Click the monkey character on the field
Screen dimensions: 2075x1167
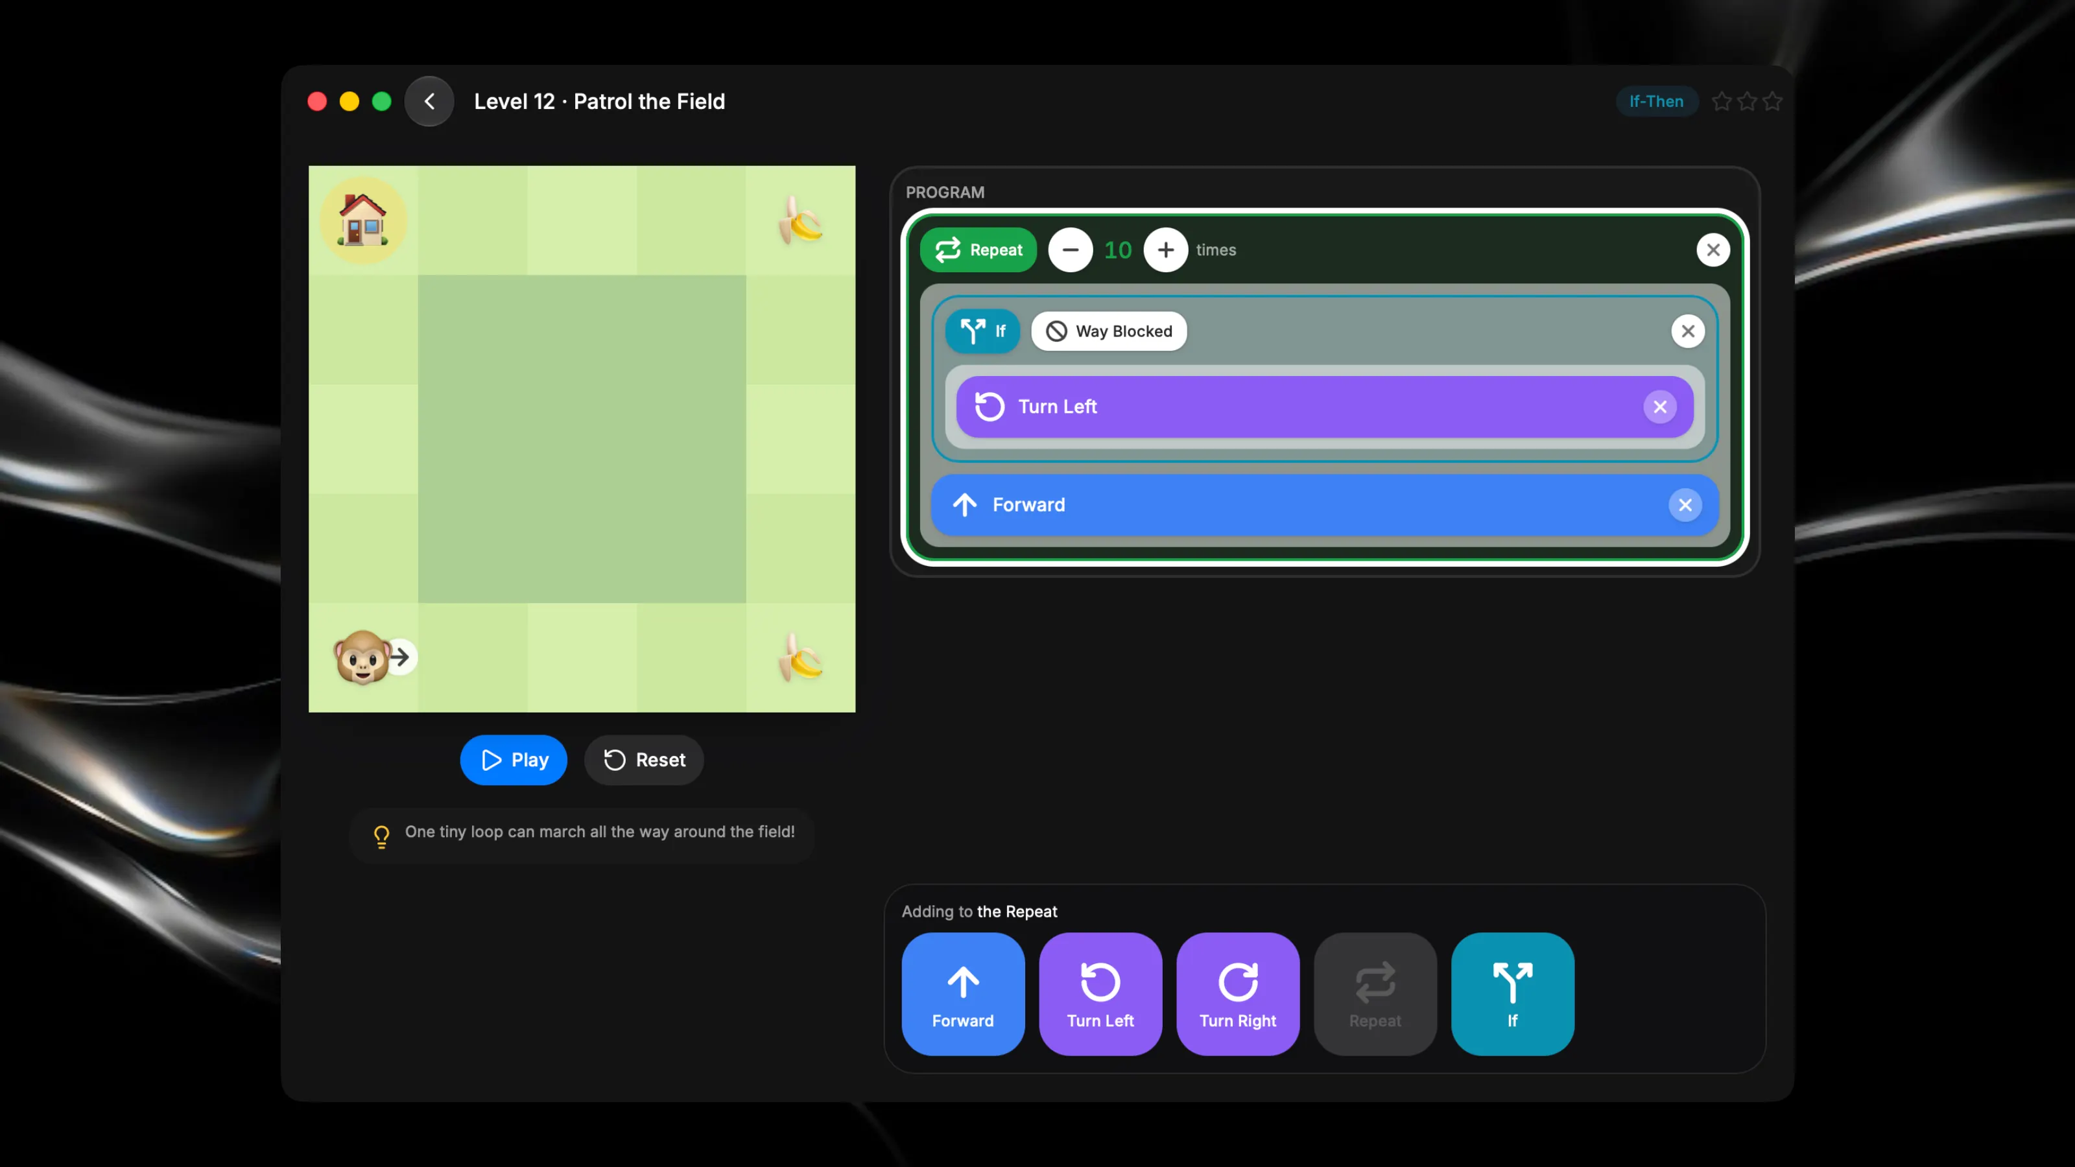tap(362, 657)
